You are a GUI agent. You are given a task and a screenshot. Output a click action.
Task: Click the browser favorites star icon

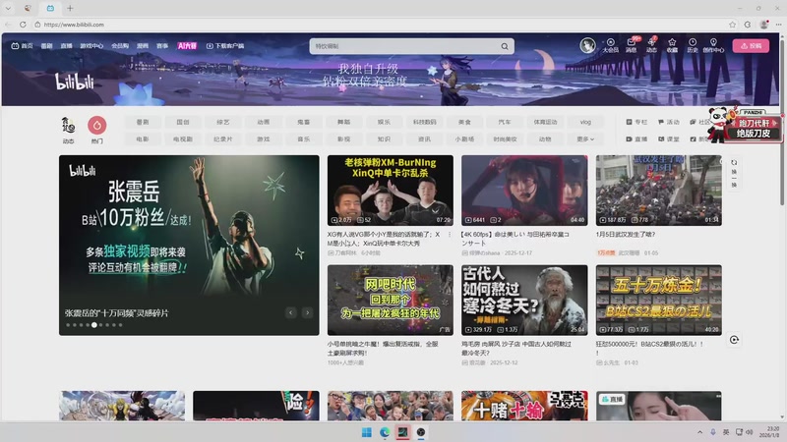pyautogui.click(x=732, y=24)
